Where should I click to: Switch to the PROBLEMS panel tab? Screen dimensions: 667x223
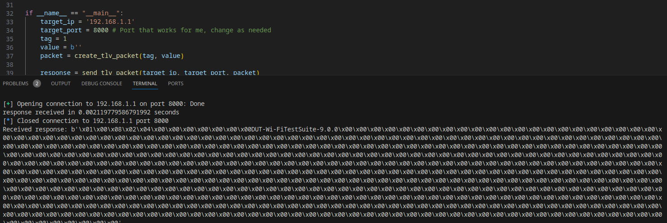[15, 83]
